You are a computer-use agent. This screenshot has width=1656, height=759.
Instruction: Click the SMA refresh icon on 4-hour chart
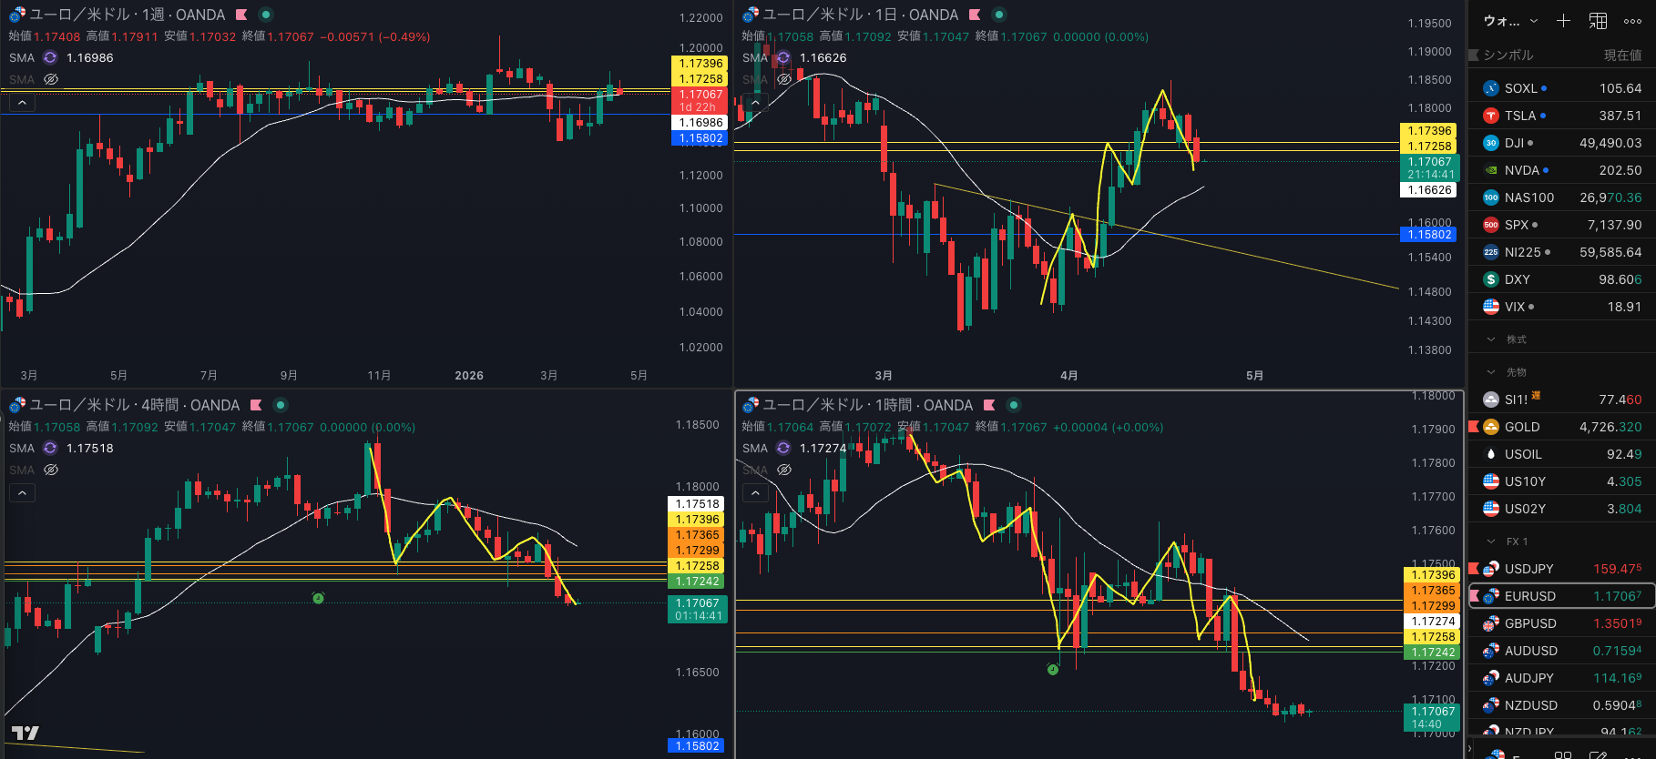pos(50,448)
